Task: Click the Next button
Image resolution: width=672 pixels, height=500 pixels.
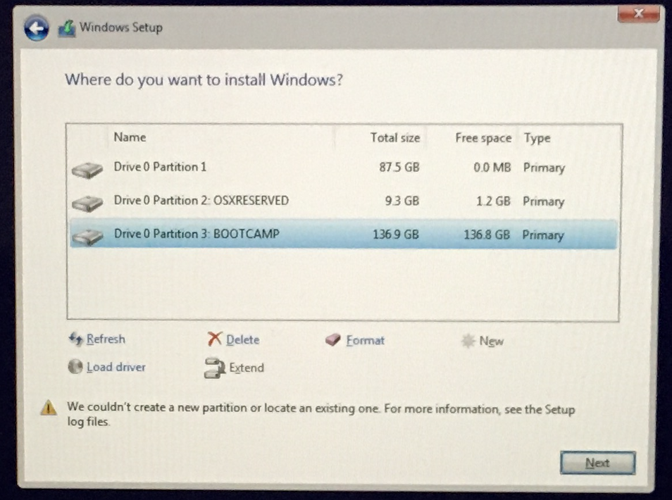Action: point(597,463)
